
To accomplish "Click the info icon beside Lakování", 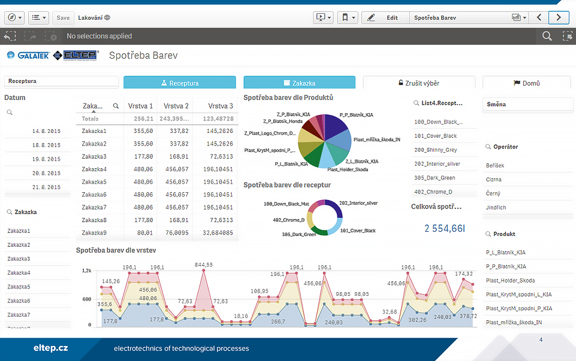I will (x=107, y=18).
